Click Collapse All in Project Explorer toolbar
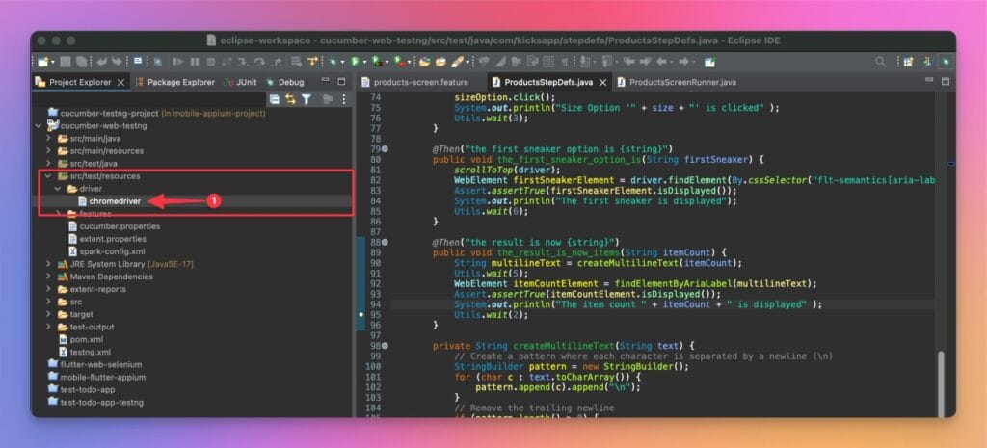987x448 pixels. pyautogui.click(x=275, y=99)
